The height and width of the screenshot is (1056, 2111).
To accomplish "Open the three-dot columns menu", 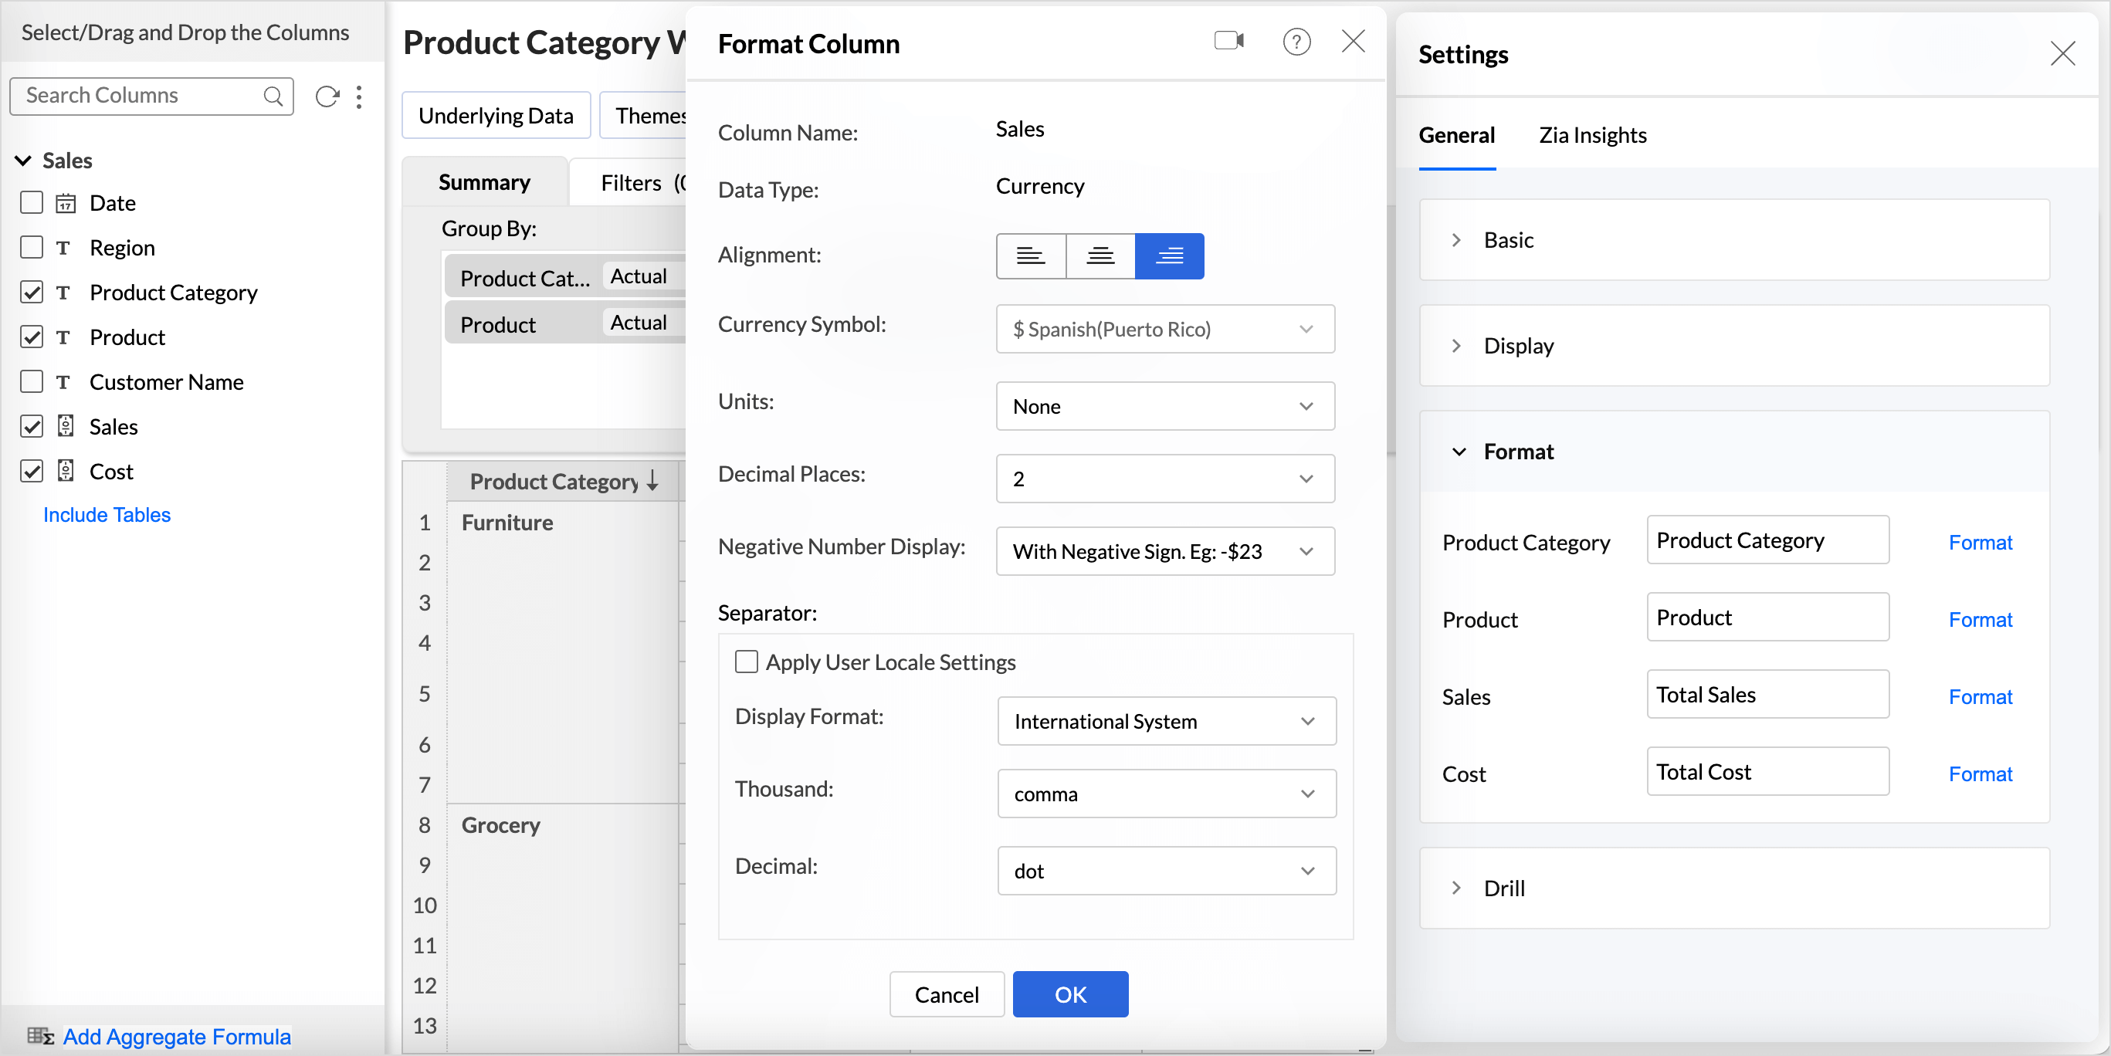I will pos(359,96).
